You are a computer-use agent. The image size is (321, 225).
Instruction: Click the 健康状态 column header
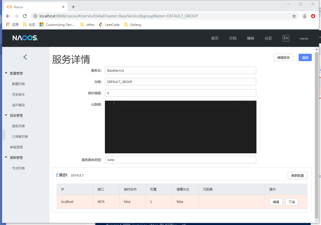tap(185, 189)
